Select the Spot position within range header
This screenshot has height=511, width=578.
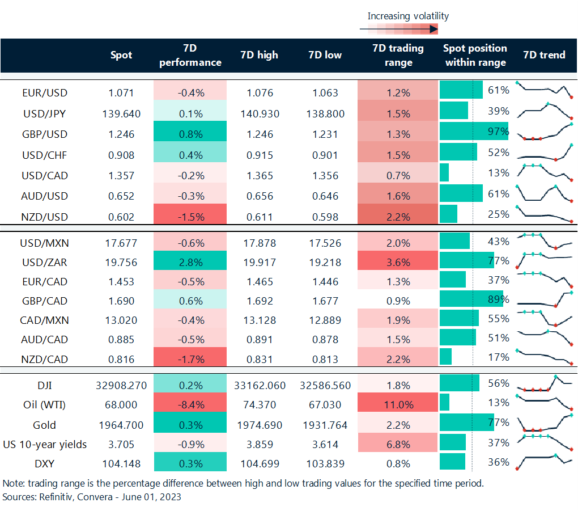475,55
